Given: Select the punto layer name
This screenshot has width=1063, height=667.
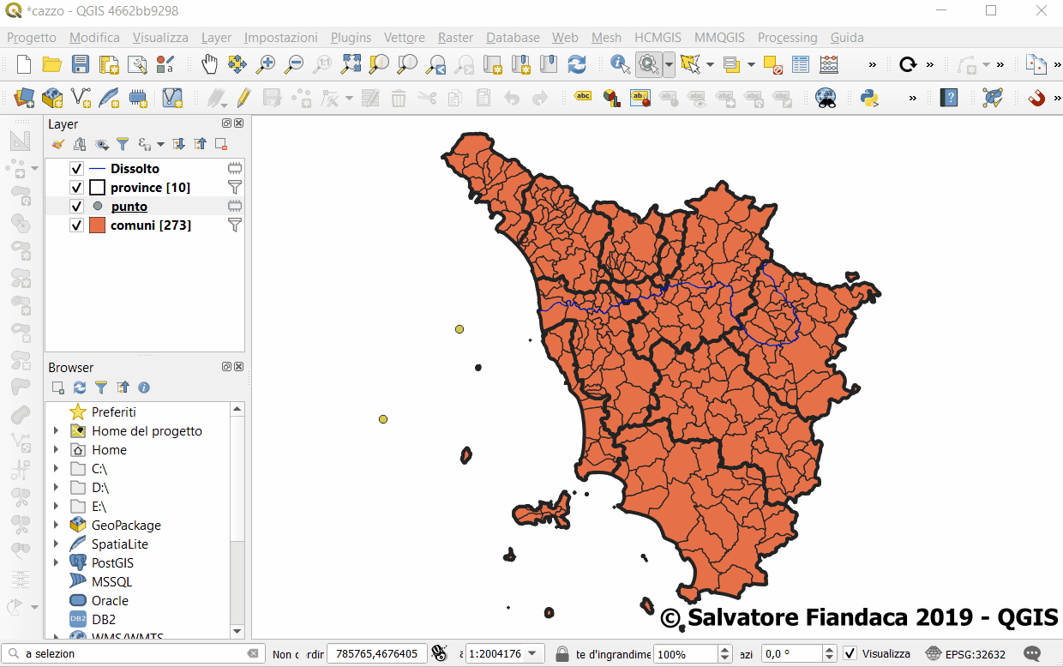Looking at the screenshot, I should coord(129,207).
